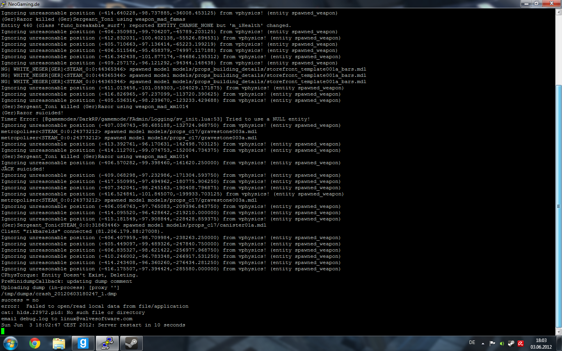The width and height of the screenshot is (562, 351).
Task: Switch to Garry's Mod in the taskbar
Action: [83, 344]
